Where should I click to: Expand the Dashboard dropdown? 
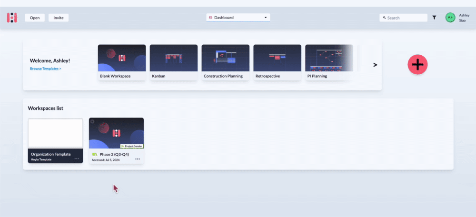point(238,18)
